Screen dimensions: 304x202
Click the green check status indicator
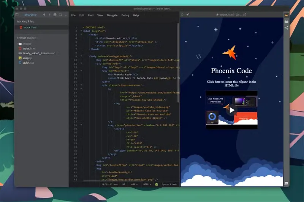157,184
